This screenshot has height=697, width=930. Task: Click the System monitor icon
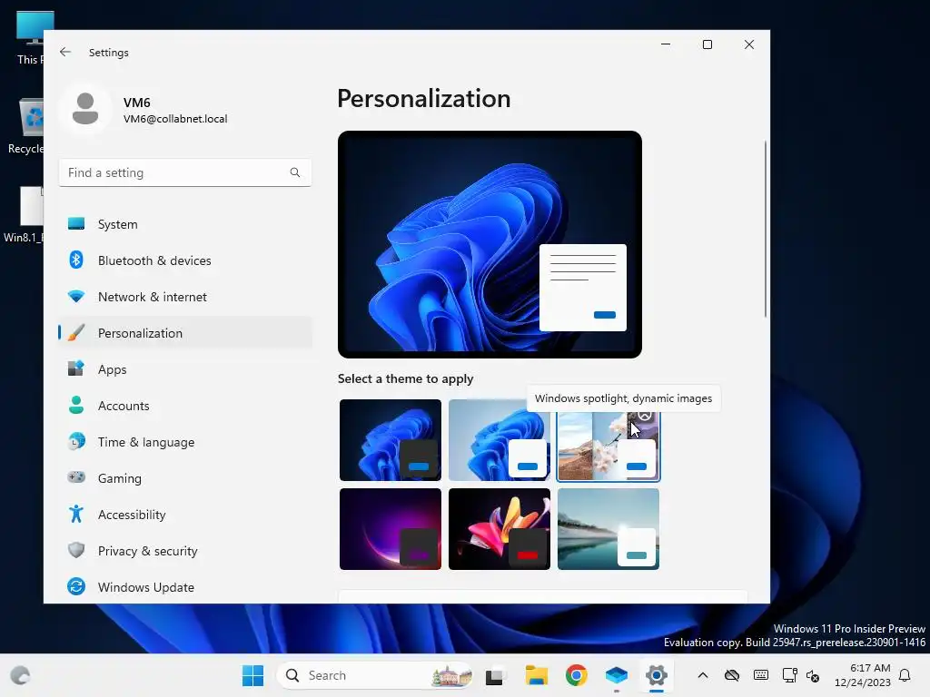click(76, 224)
